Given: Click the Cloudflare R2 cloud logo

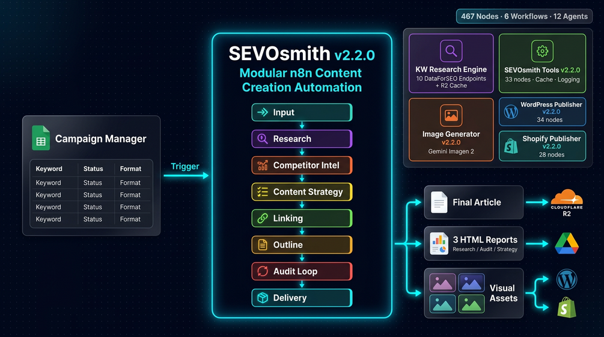Looking at the screenshot, I should click(567, 199).
